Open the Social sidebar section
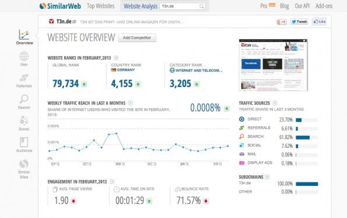 (x=24, y=123)
